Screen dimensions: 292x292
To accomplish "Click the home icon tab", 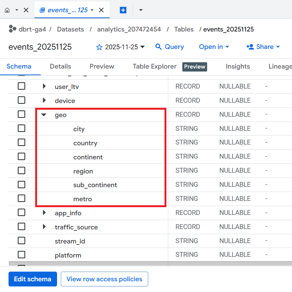I will click(7, 10).
